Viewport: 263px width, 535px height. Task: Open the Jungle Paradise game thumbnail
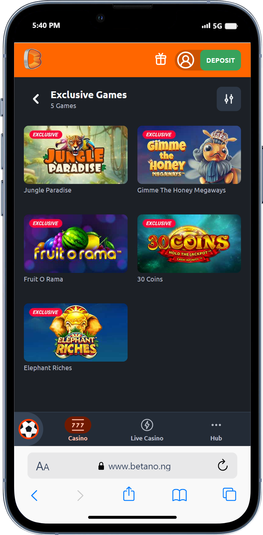pyautogui.click(x=76, y=155)
